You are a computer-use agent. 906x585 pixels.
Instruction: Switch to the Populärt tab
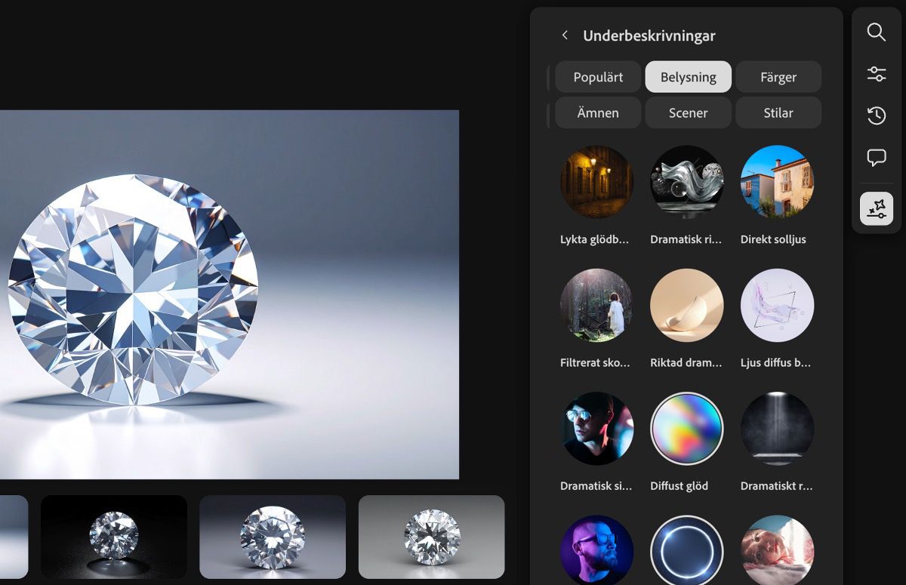point(598,77)
